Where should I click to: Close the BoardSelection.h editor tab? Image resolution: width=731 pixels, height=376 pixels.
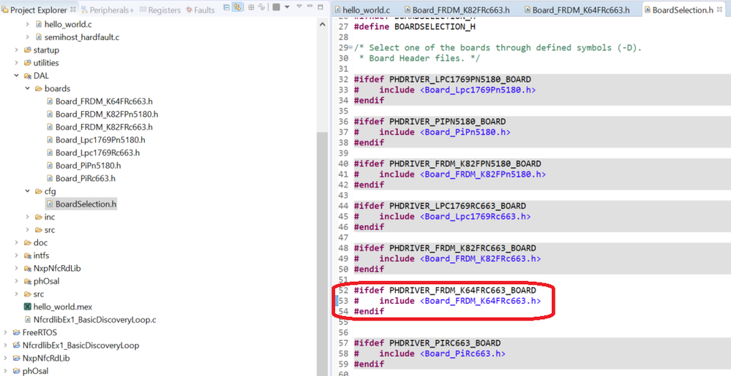click(x=719, y=9)
